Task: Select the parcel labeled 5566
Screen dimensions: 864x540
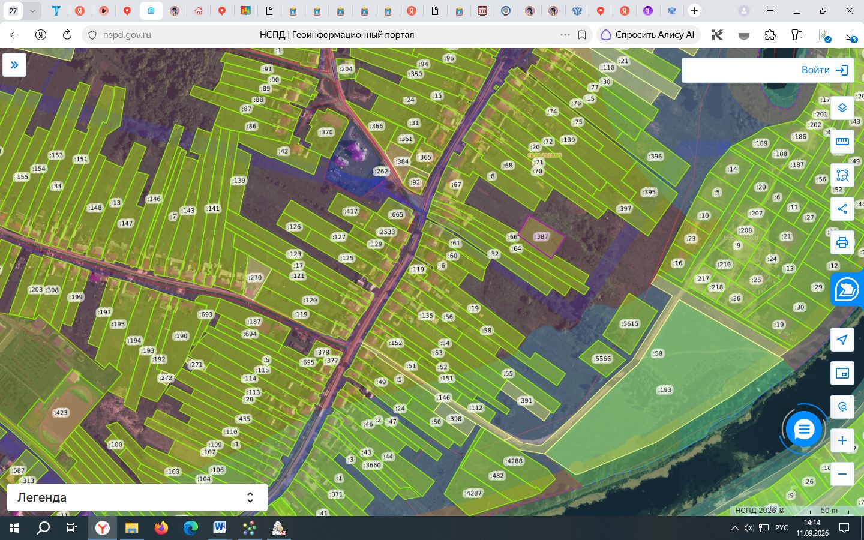Action: (602, 359)
